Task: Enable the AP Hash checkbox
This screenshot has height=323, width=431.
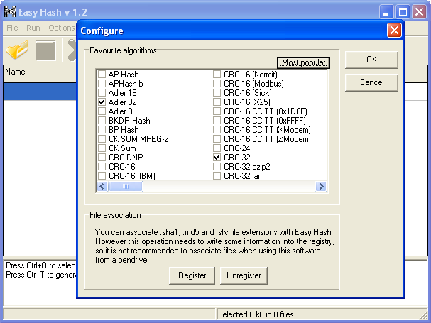Action: click(x=102, y=75)
